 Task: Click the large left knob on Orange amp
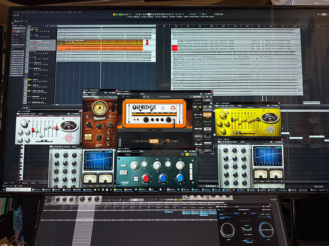click(146, 120)
